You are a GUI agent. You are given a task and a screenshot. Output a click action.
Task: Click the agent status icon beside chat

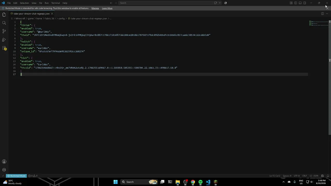point(225,3)
